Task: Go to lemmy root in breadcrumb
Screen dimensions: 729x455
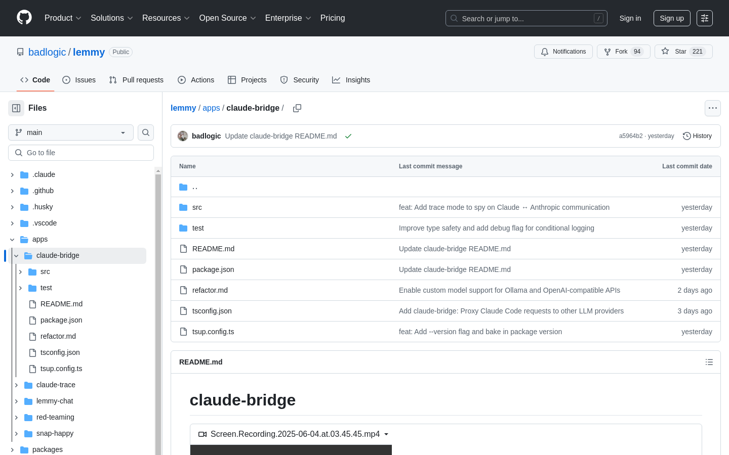Action: pos(183,108)
